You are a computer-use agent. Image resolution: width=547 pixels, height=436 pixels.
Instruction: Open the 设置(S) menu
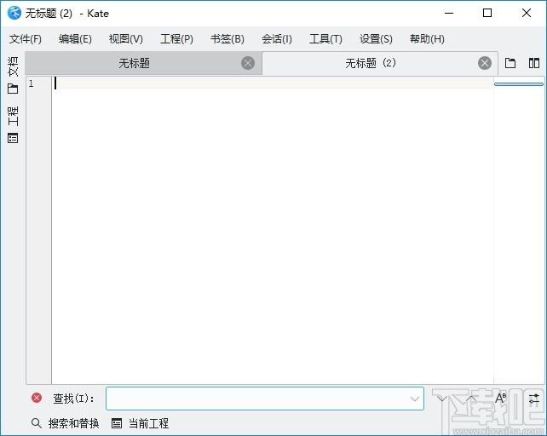[x=376, y=39]
